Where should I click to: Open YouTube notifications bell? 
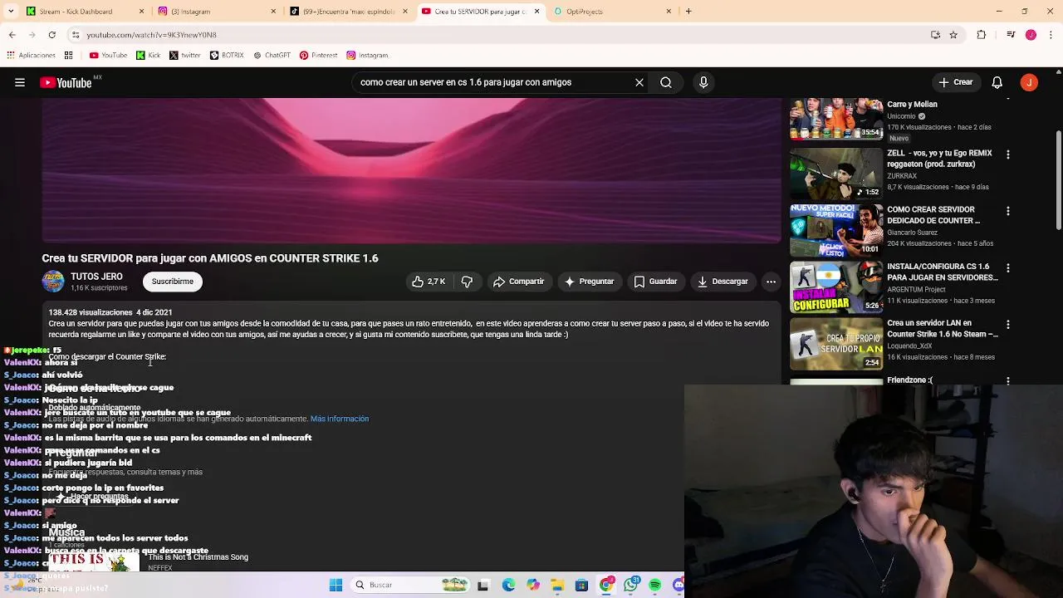(997, 82)
